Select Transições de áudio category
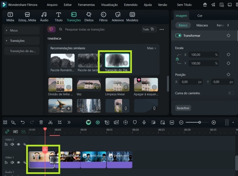 (22, 51)
